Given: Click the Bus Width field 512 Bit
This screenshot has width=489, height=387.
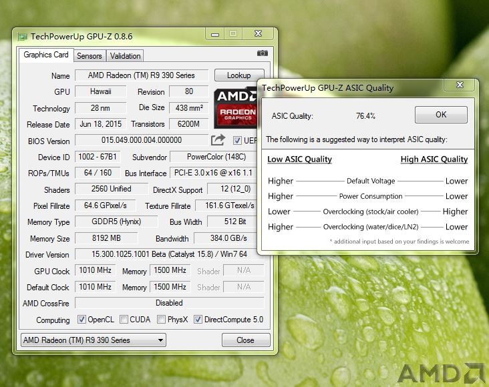Looking at the screenshot, I should [232, 222].
